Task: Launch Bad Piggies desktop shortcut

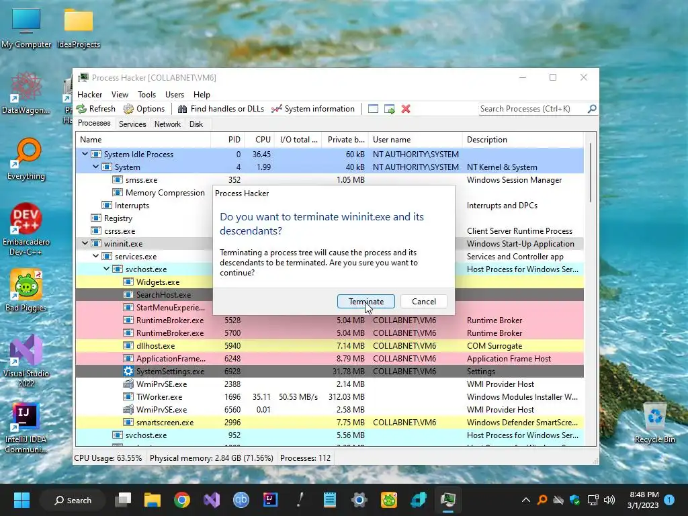Action: [26, 290]
